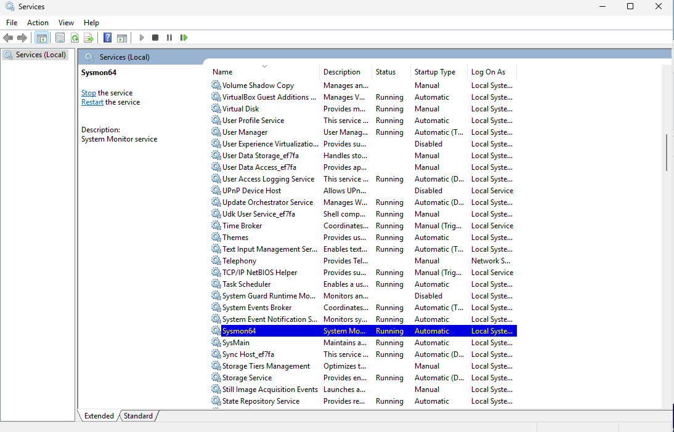Click the Stop Service square icon
Image resolution: width=674 pixels, height=432 pixels.
[155, 38]
